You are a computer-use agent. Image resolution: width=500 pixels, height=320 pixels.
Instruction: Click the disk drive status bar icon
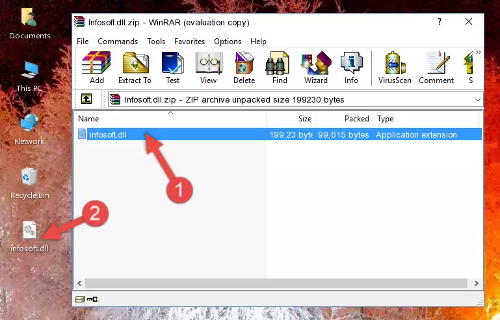pyautogui.click(x=80, y=299)
